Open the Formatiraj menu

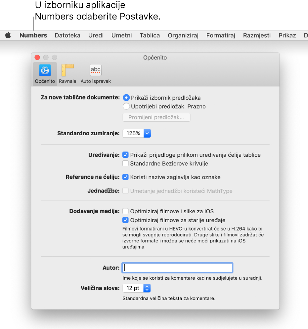pos(221,35)
